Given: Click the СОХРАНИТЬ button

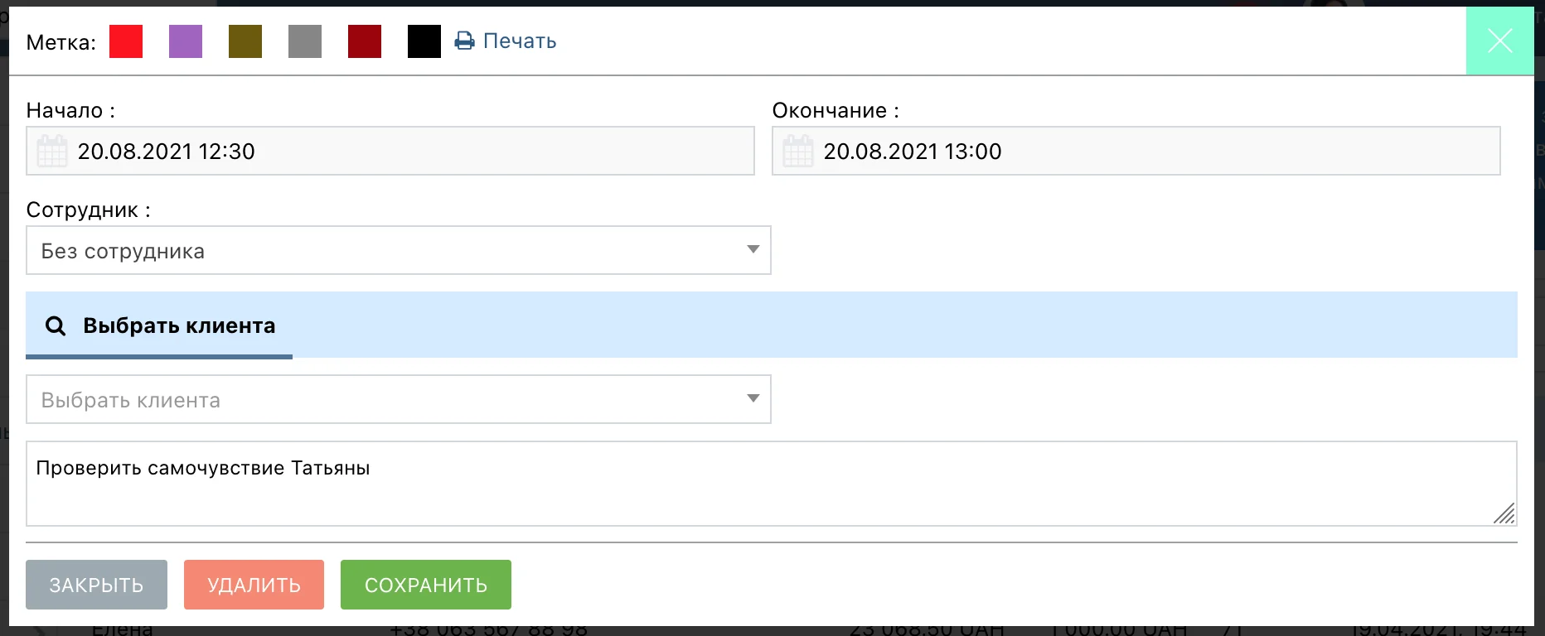Looking at the screenshot, I should (x=426, y=585).
